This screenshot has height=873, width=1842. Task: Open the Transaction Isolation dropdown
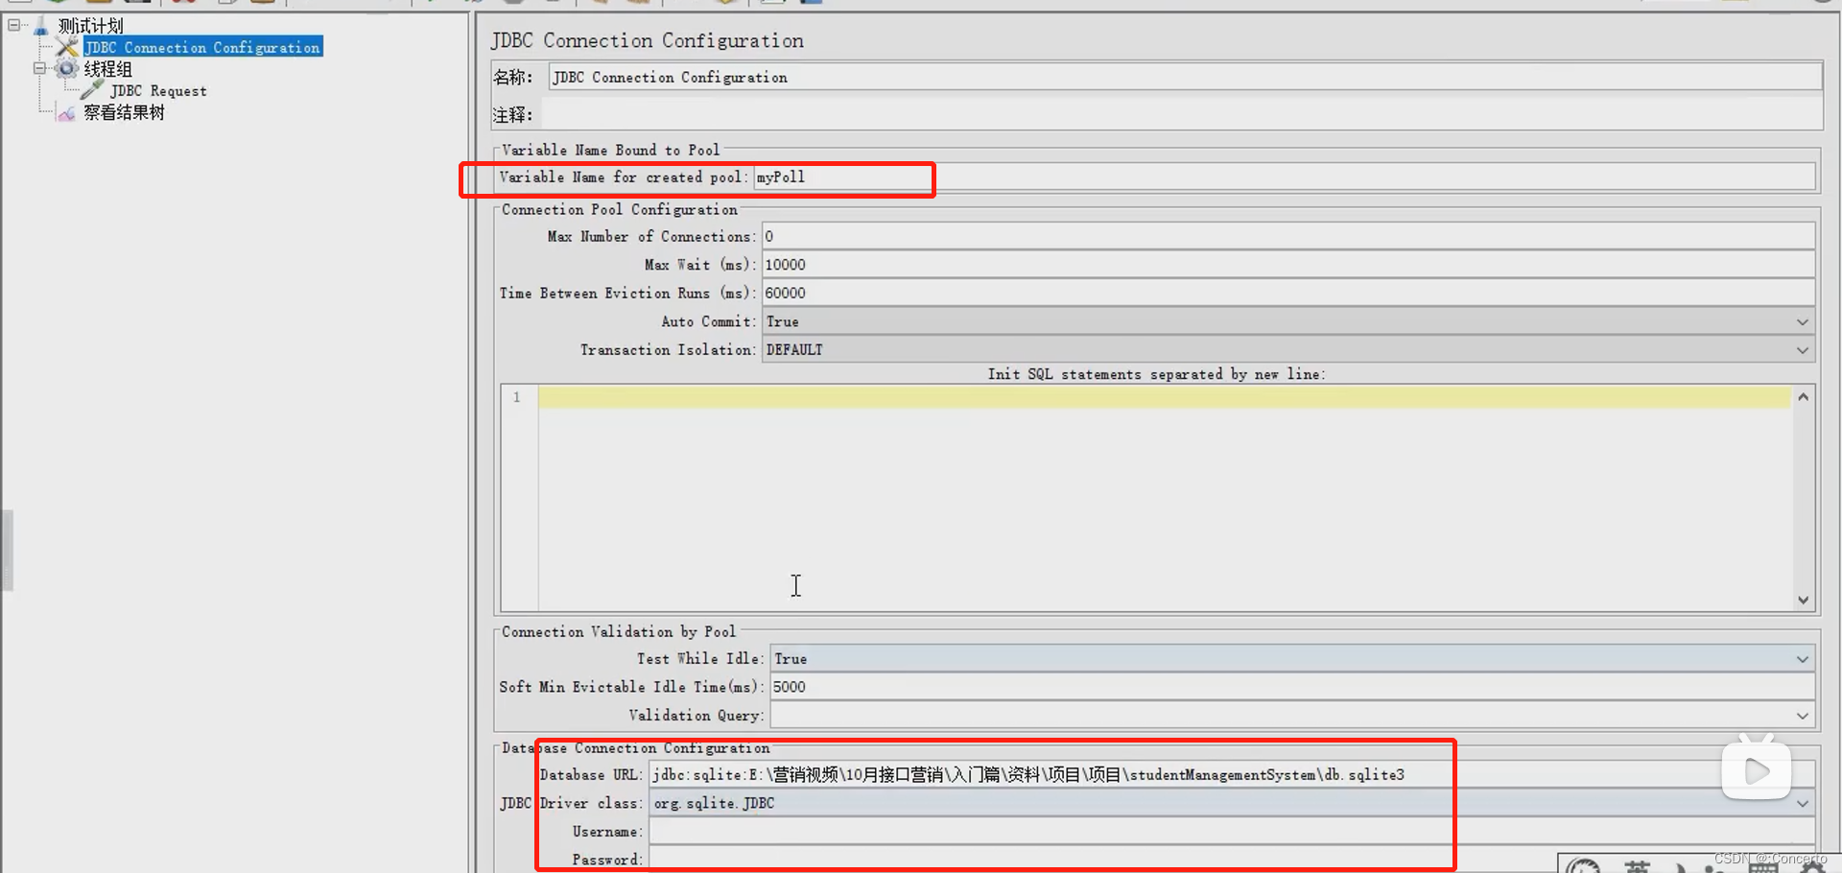tap(1287, 350)
